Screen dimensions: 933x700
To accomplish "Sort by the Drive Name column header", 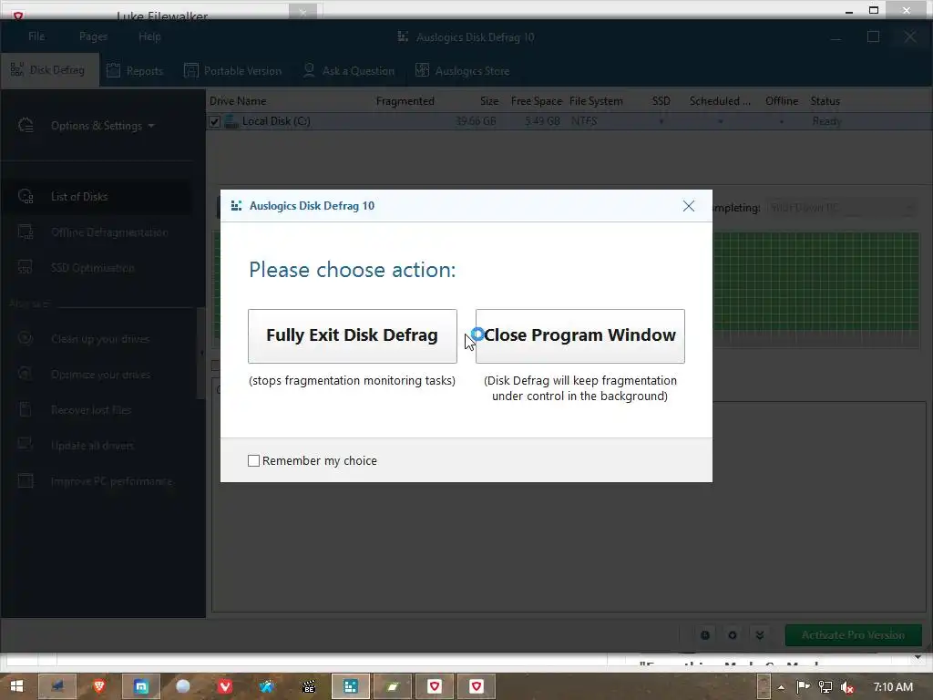I will [x=238, y=101].
